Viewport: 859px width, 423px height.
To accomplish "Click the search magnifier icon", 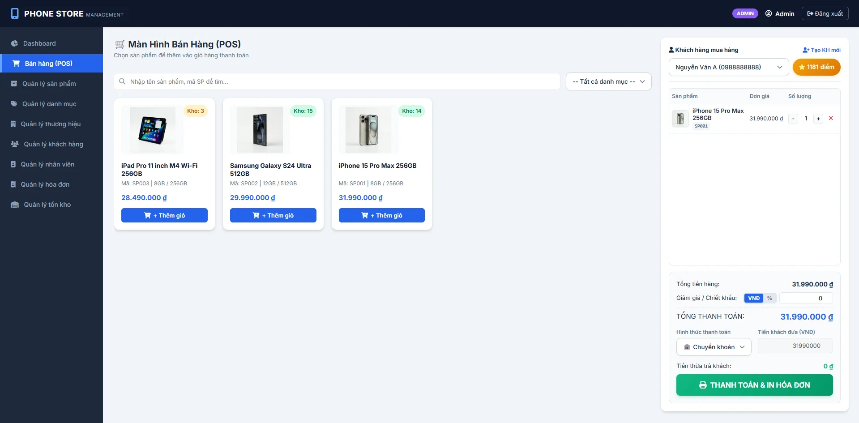I will (x=122, y=81).
